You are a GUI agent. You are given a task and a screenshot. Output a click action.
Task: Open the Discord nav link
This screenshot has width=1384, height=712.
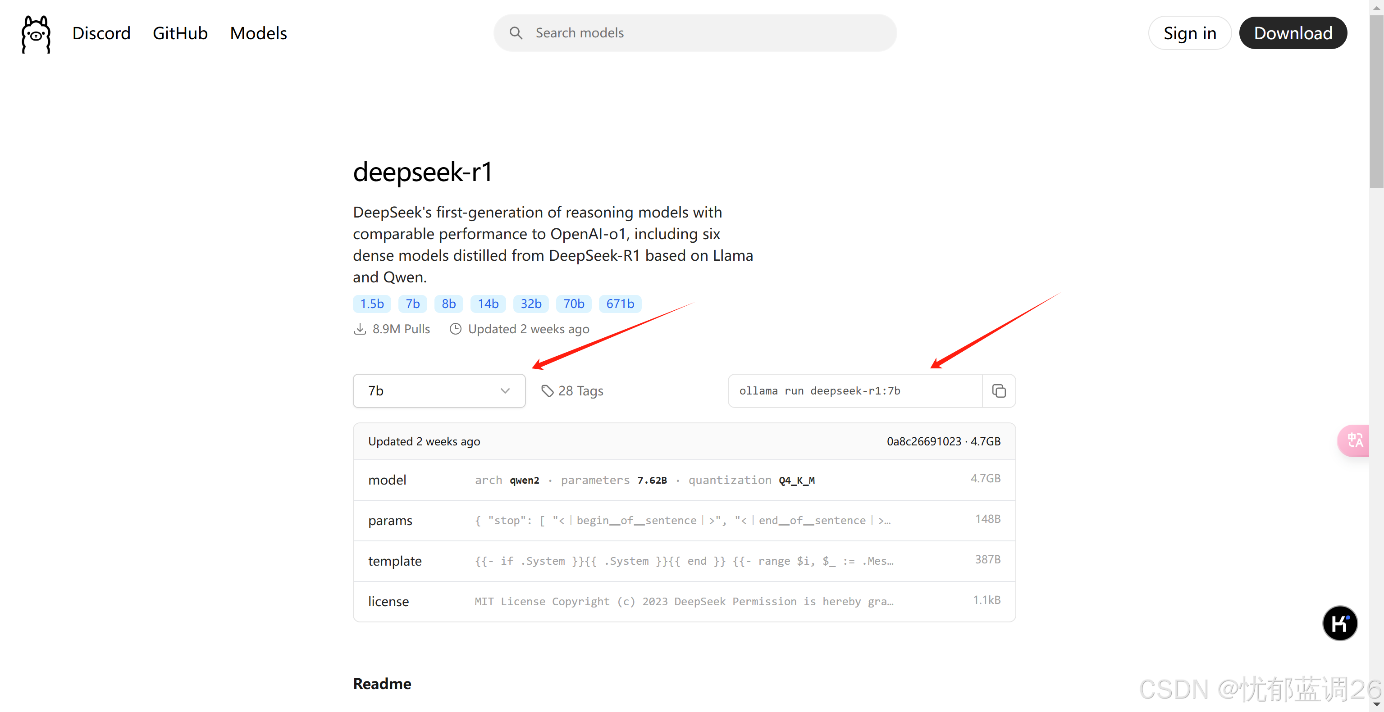[101, 33]
